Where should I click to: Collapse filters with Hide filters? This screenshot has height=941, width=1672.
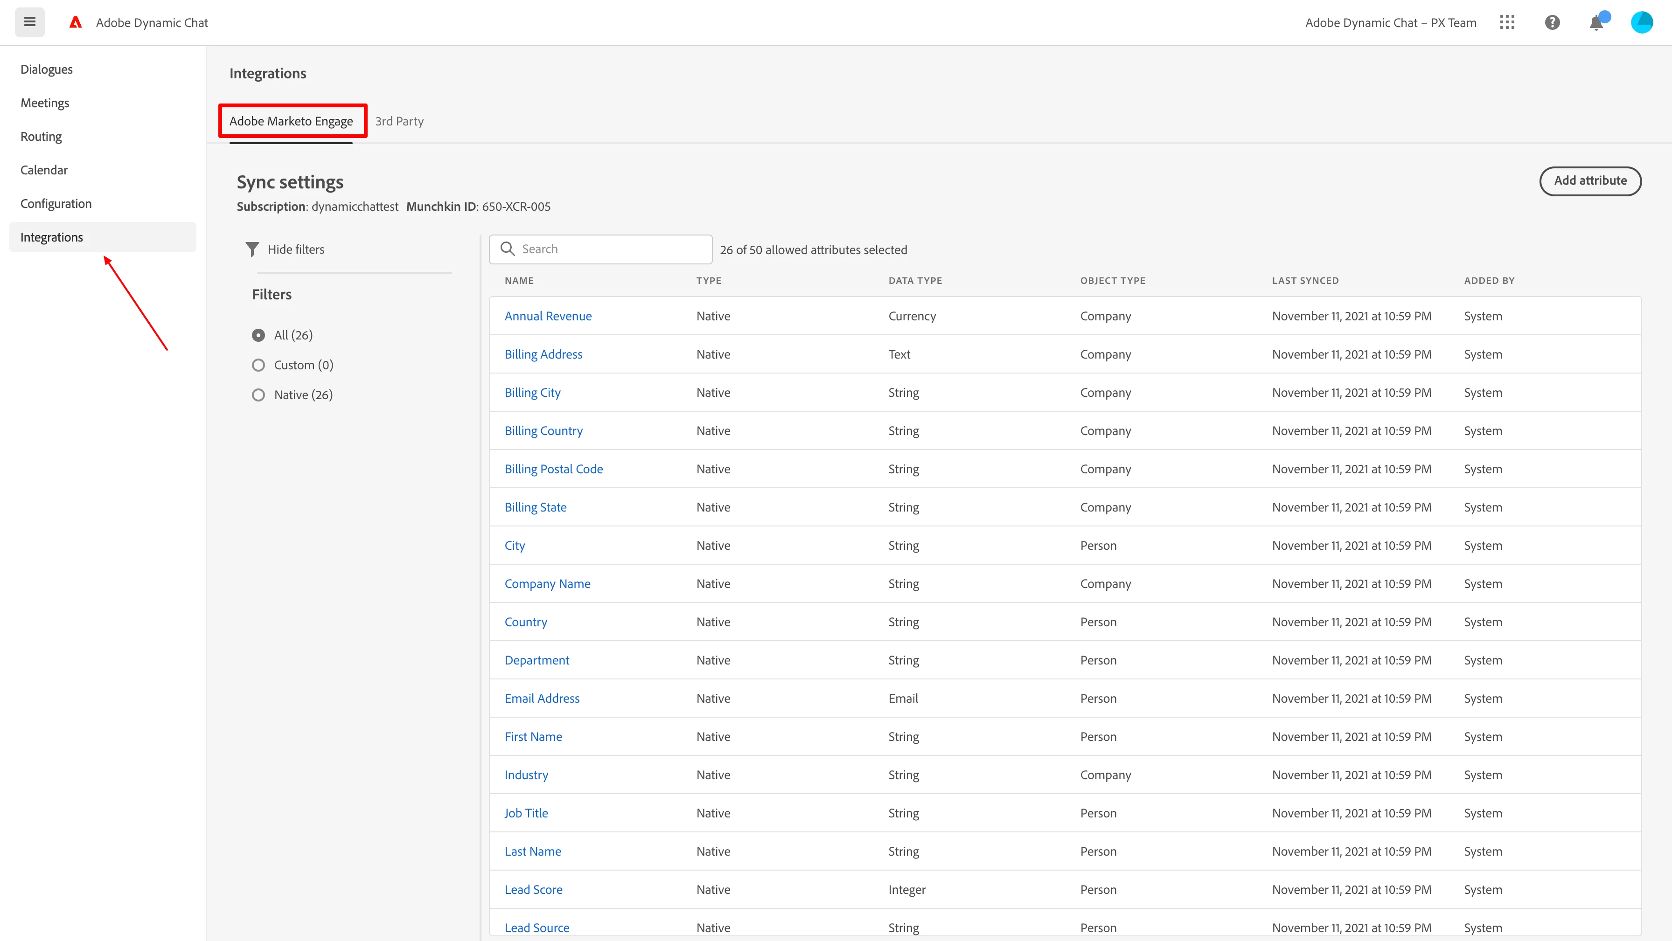pos(295,249)
